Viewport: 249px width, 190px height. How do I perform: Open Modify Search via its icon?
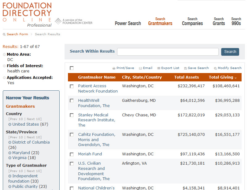coord(215,68)
